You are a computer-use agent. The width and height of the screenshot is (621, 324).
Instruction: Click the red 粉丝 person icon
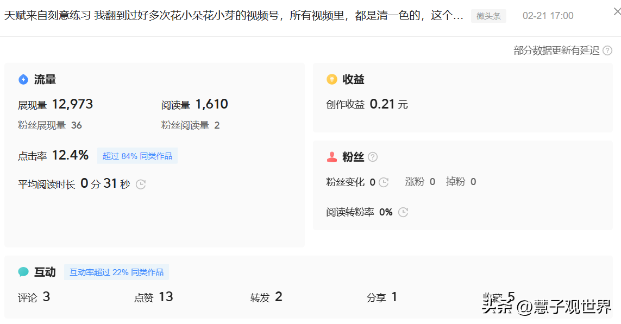(332, 157)
